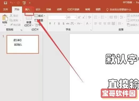The image size is (139, 101).
Task: Toggle Italic formatting
Action: (54, 23)
